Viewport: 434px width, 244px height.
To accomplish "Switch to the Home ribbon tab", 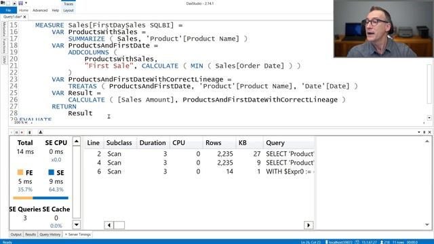I will (x=24, y=10).
